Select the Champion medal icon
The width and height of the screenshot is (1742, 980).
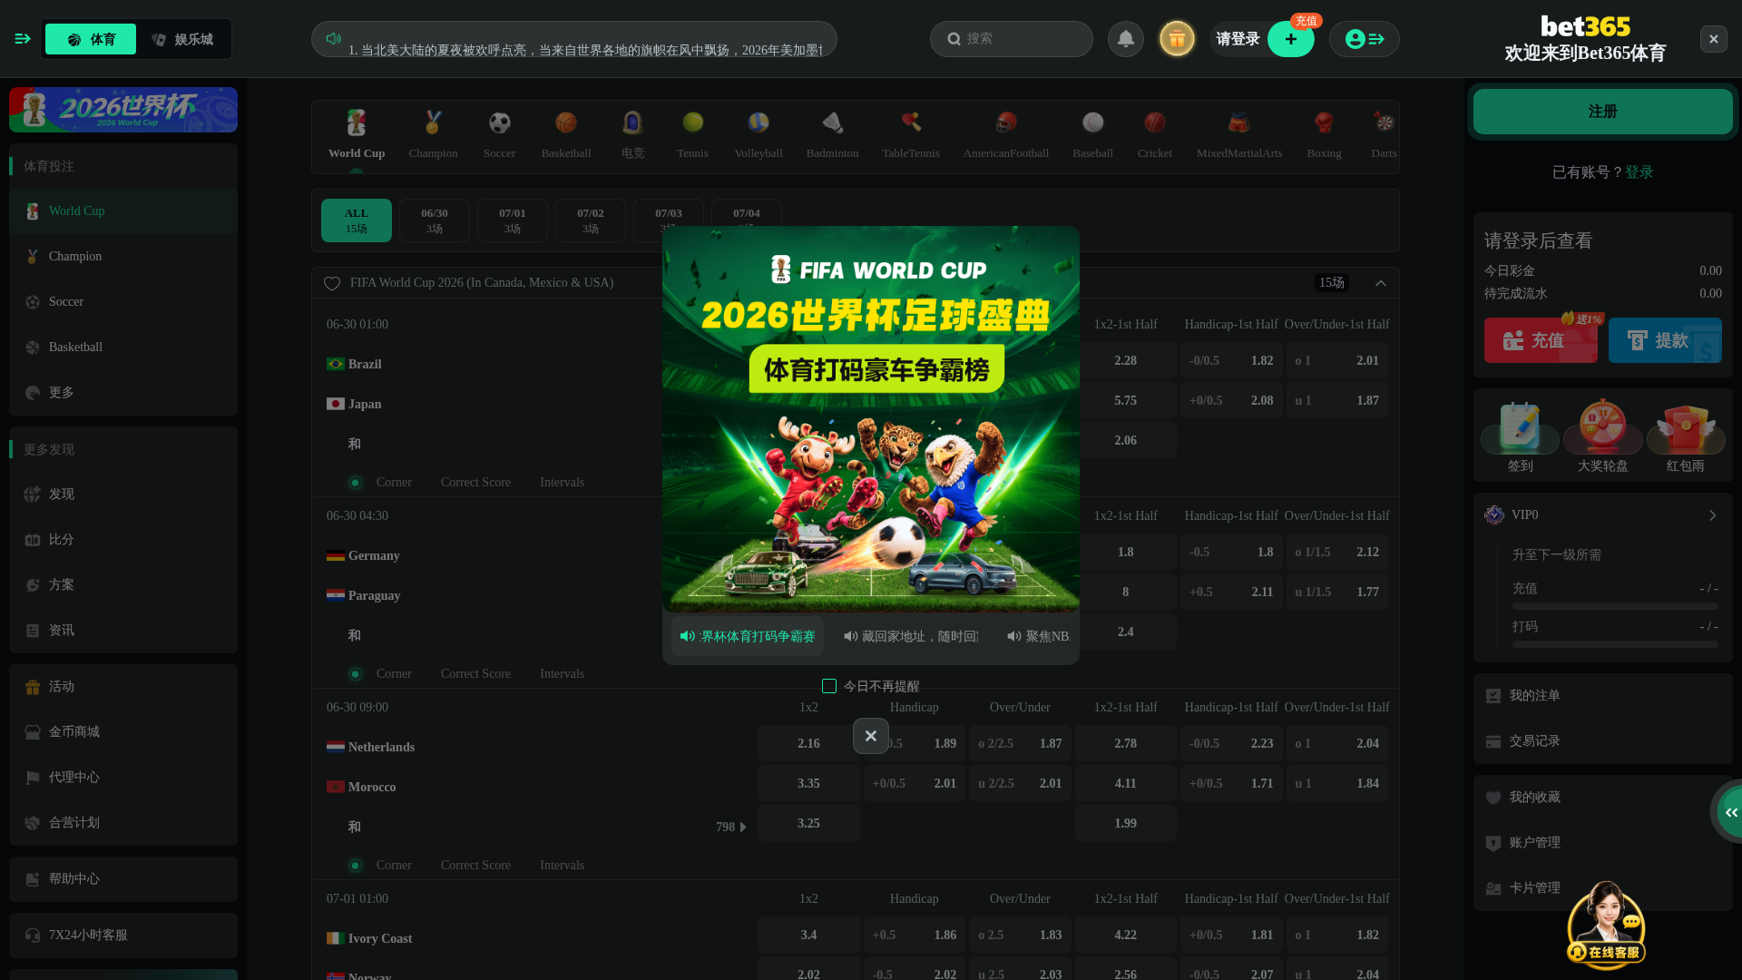(x=433, y=122)
